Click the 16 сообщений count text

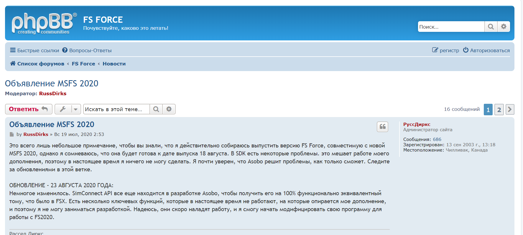click(462, 109)
